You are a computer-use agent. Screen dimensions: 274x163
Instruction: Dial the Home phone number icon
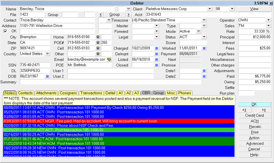98,37
